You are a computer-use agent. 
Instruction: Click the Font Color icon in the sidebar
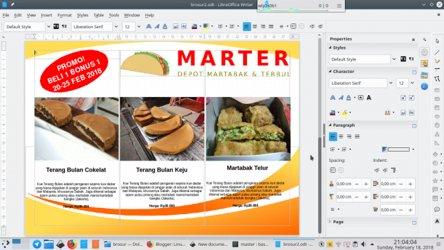332,112
